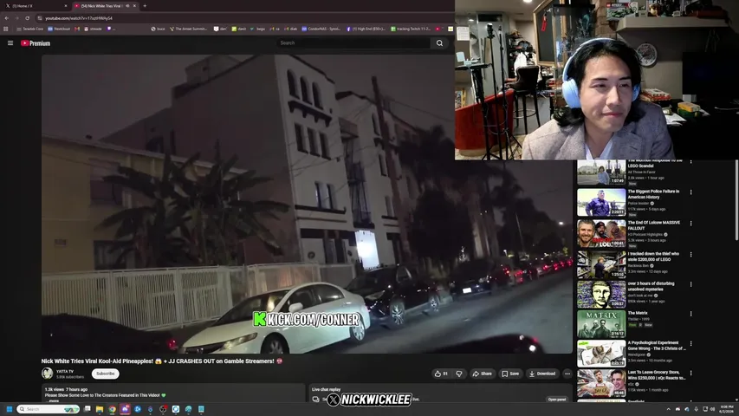Open the Teradek Core bookmark
The width and height of the screenshot is (739, 416).
pyautogui.click(x=29, y=29)
